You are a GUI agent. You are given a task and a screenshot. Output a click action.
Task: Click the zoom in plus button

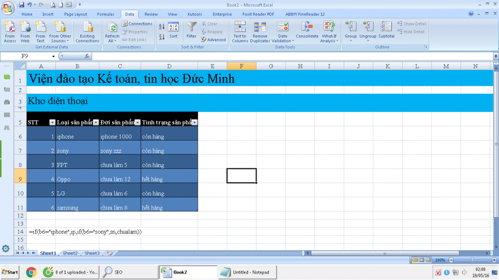(x=494, y=260)
